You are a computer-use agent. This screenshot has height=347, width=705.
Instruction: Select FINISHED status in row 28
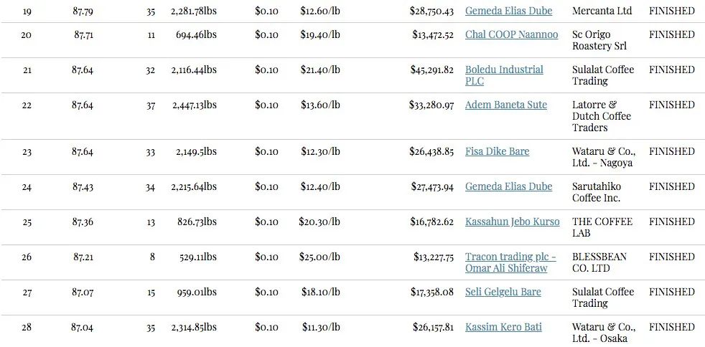672,327
